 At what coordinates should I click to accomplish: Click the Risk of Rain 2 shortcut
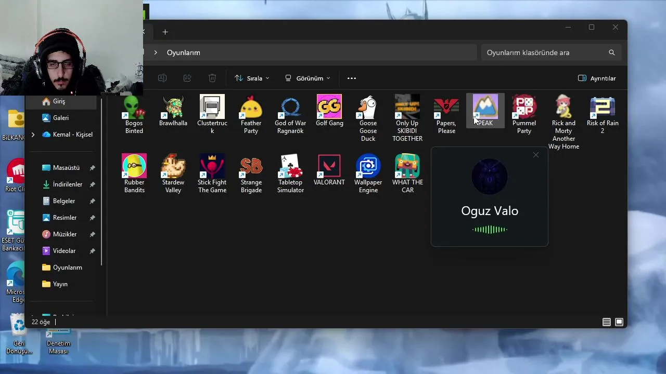click(603, 115)
